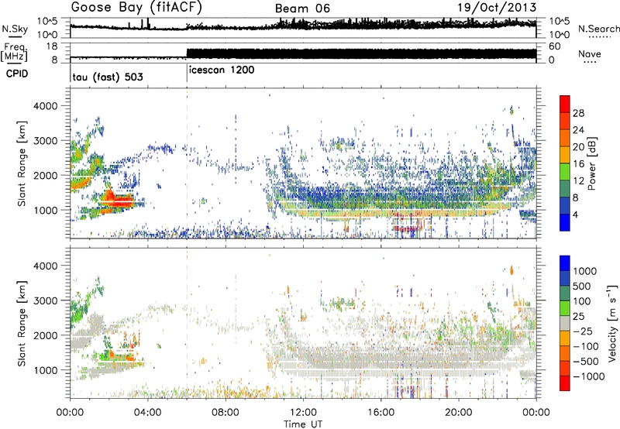Viewport: 620px width, 429px height.
Task: Click the gray −25 to 25 Velocity segment
Action: coord(565,323)
